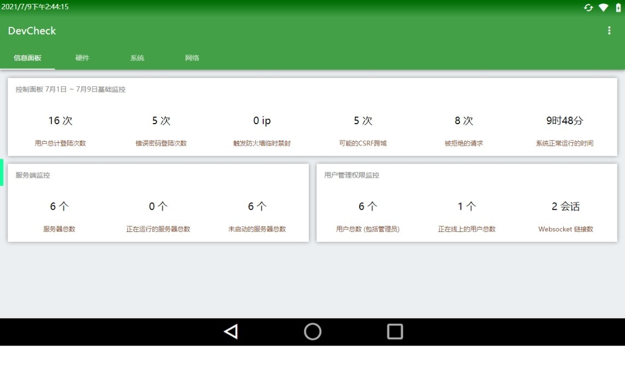Image resolution: width=625 pixels, height=373 pixels.
Task: Switch to the 信息面板 tab
Action: coord(27,58)
